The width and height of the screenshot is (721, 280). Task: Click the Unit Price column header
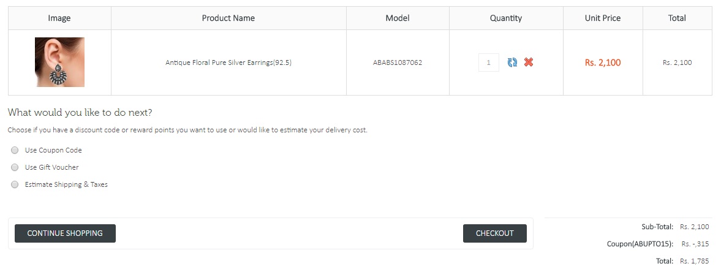click(x=603, y=18)
